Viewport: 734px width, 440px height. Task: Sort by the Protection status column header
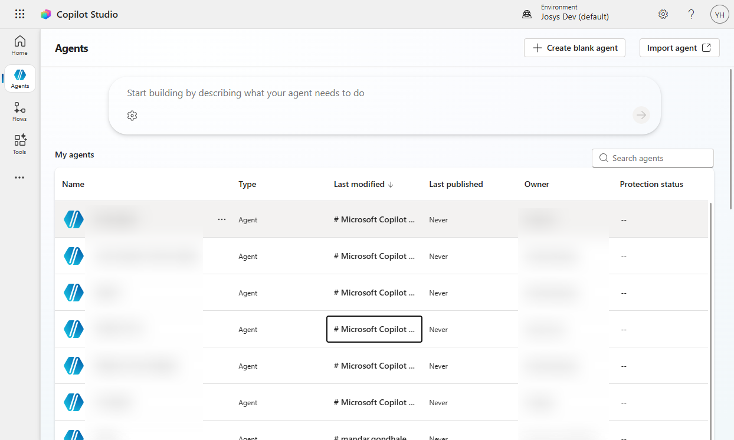click(651, 184)
